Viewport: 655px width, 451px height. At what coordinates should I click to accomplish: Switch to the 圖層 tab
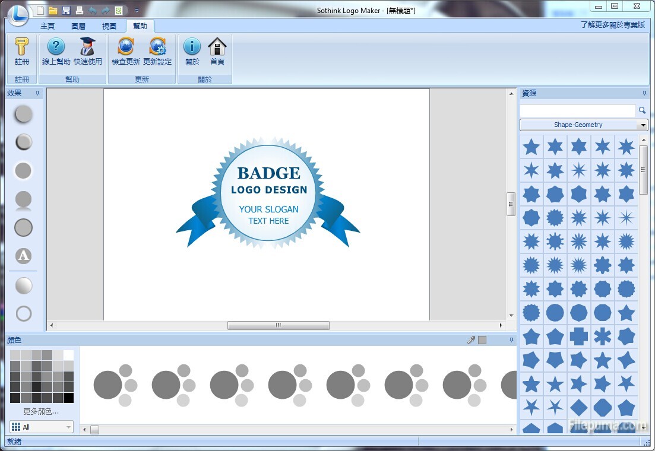point(78,26)
